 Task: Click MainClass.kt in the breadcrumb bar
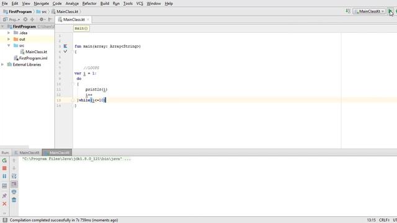click(65, 12)
